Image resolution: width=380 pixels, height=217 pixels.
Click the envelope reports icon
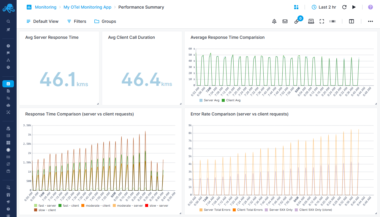coord(285,21)
